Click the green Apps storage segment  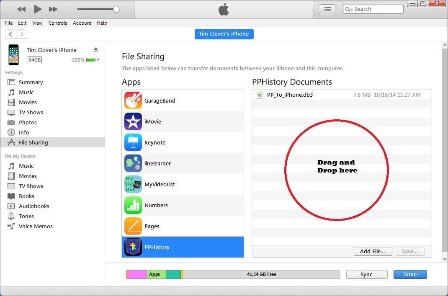click(x=156, y=275)
